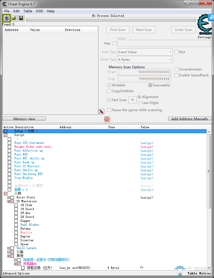The image size is (214, 278).
Task: Click the open file folder icon
Action: pos(14,18)
